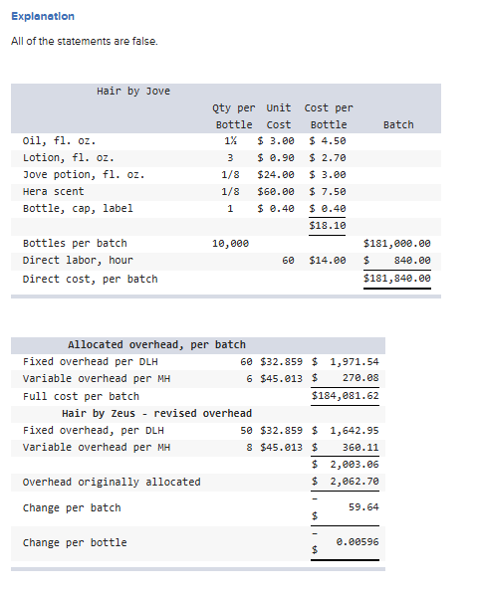477x595 pixels.
Task: Click the 10,000 bottles per batch value
Action: pyautogui.click(x=230, y=243)
